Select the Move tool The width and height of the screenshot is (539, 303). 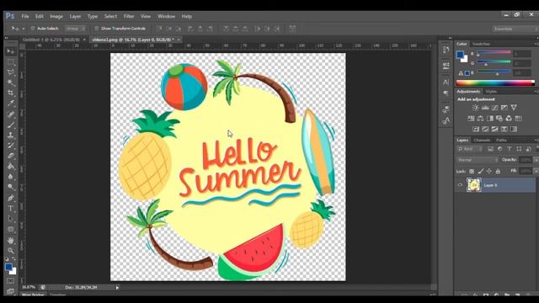(x=11, y=51)
